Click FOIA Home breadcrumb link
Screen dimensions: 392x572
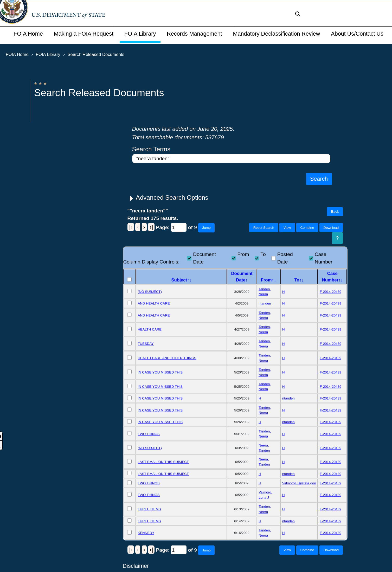17,54
